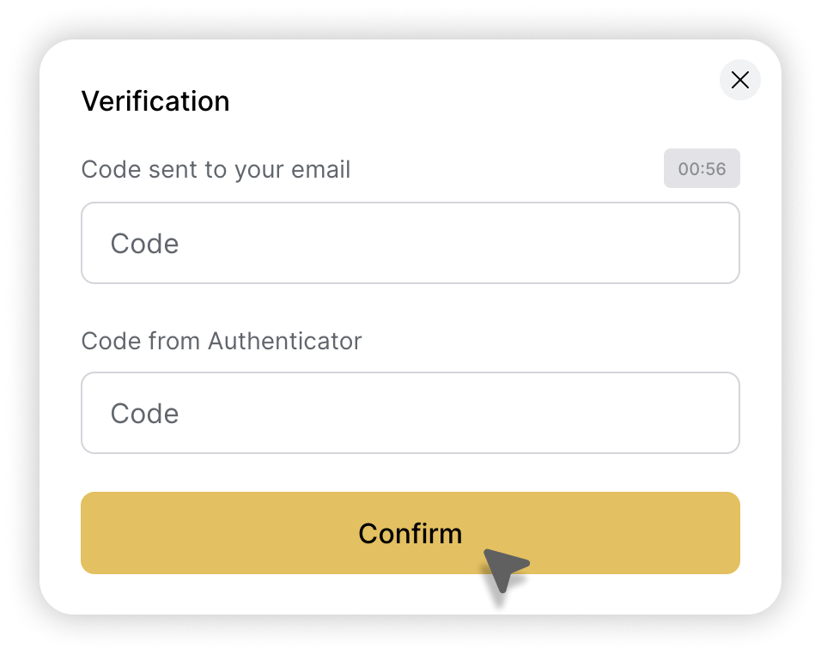Click the 'Code sent to your email' label
The width and height of the screenshot is (821, 654).
point(216,169)
